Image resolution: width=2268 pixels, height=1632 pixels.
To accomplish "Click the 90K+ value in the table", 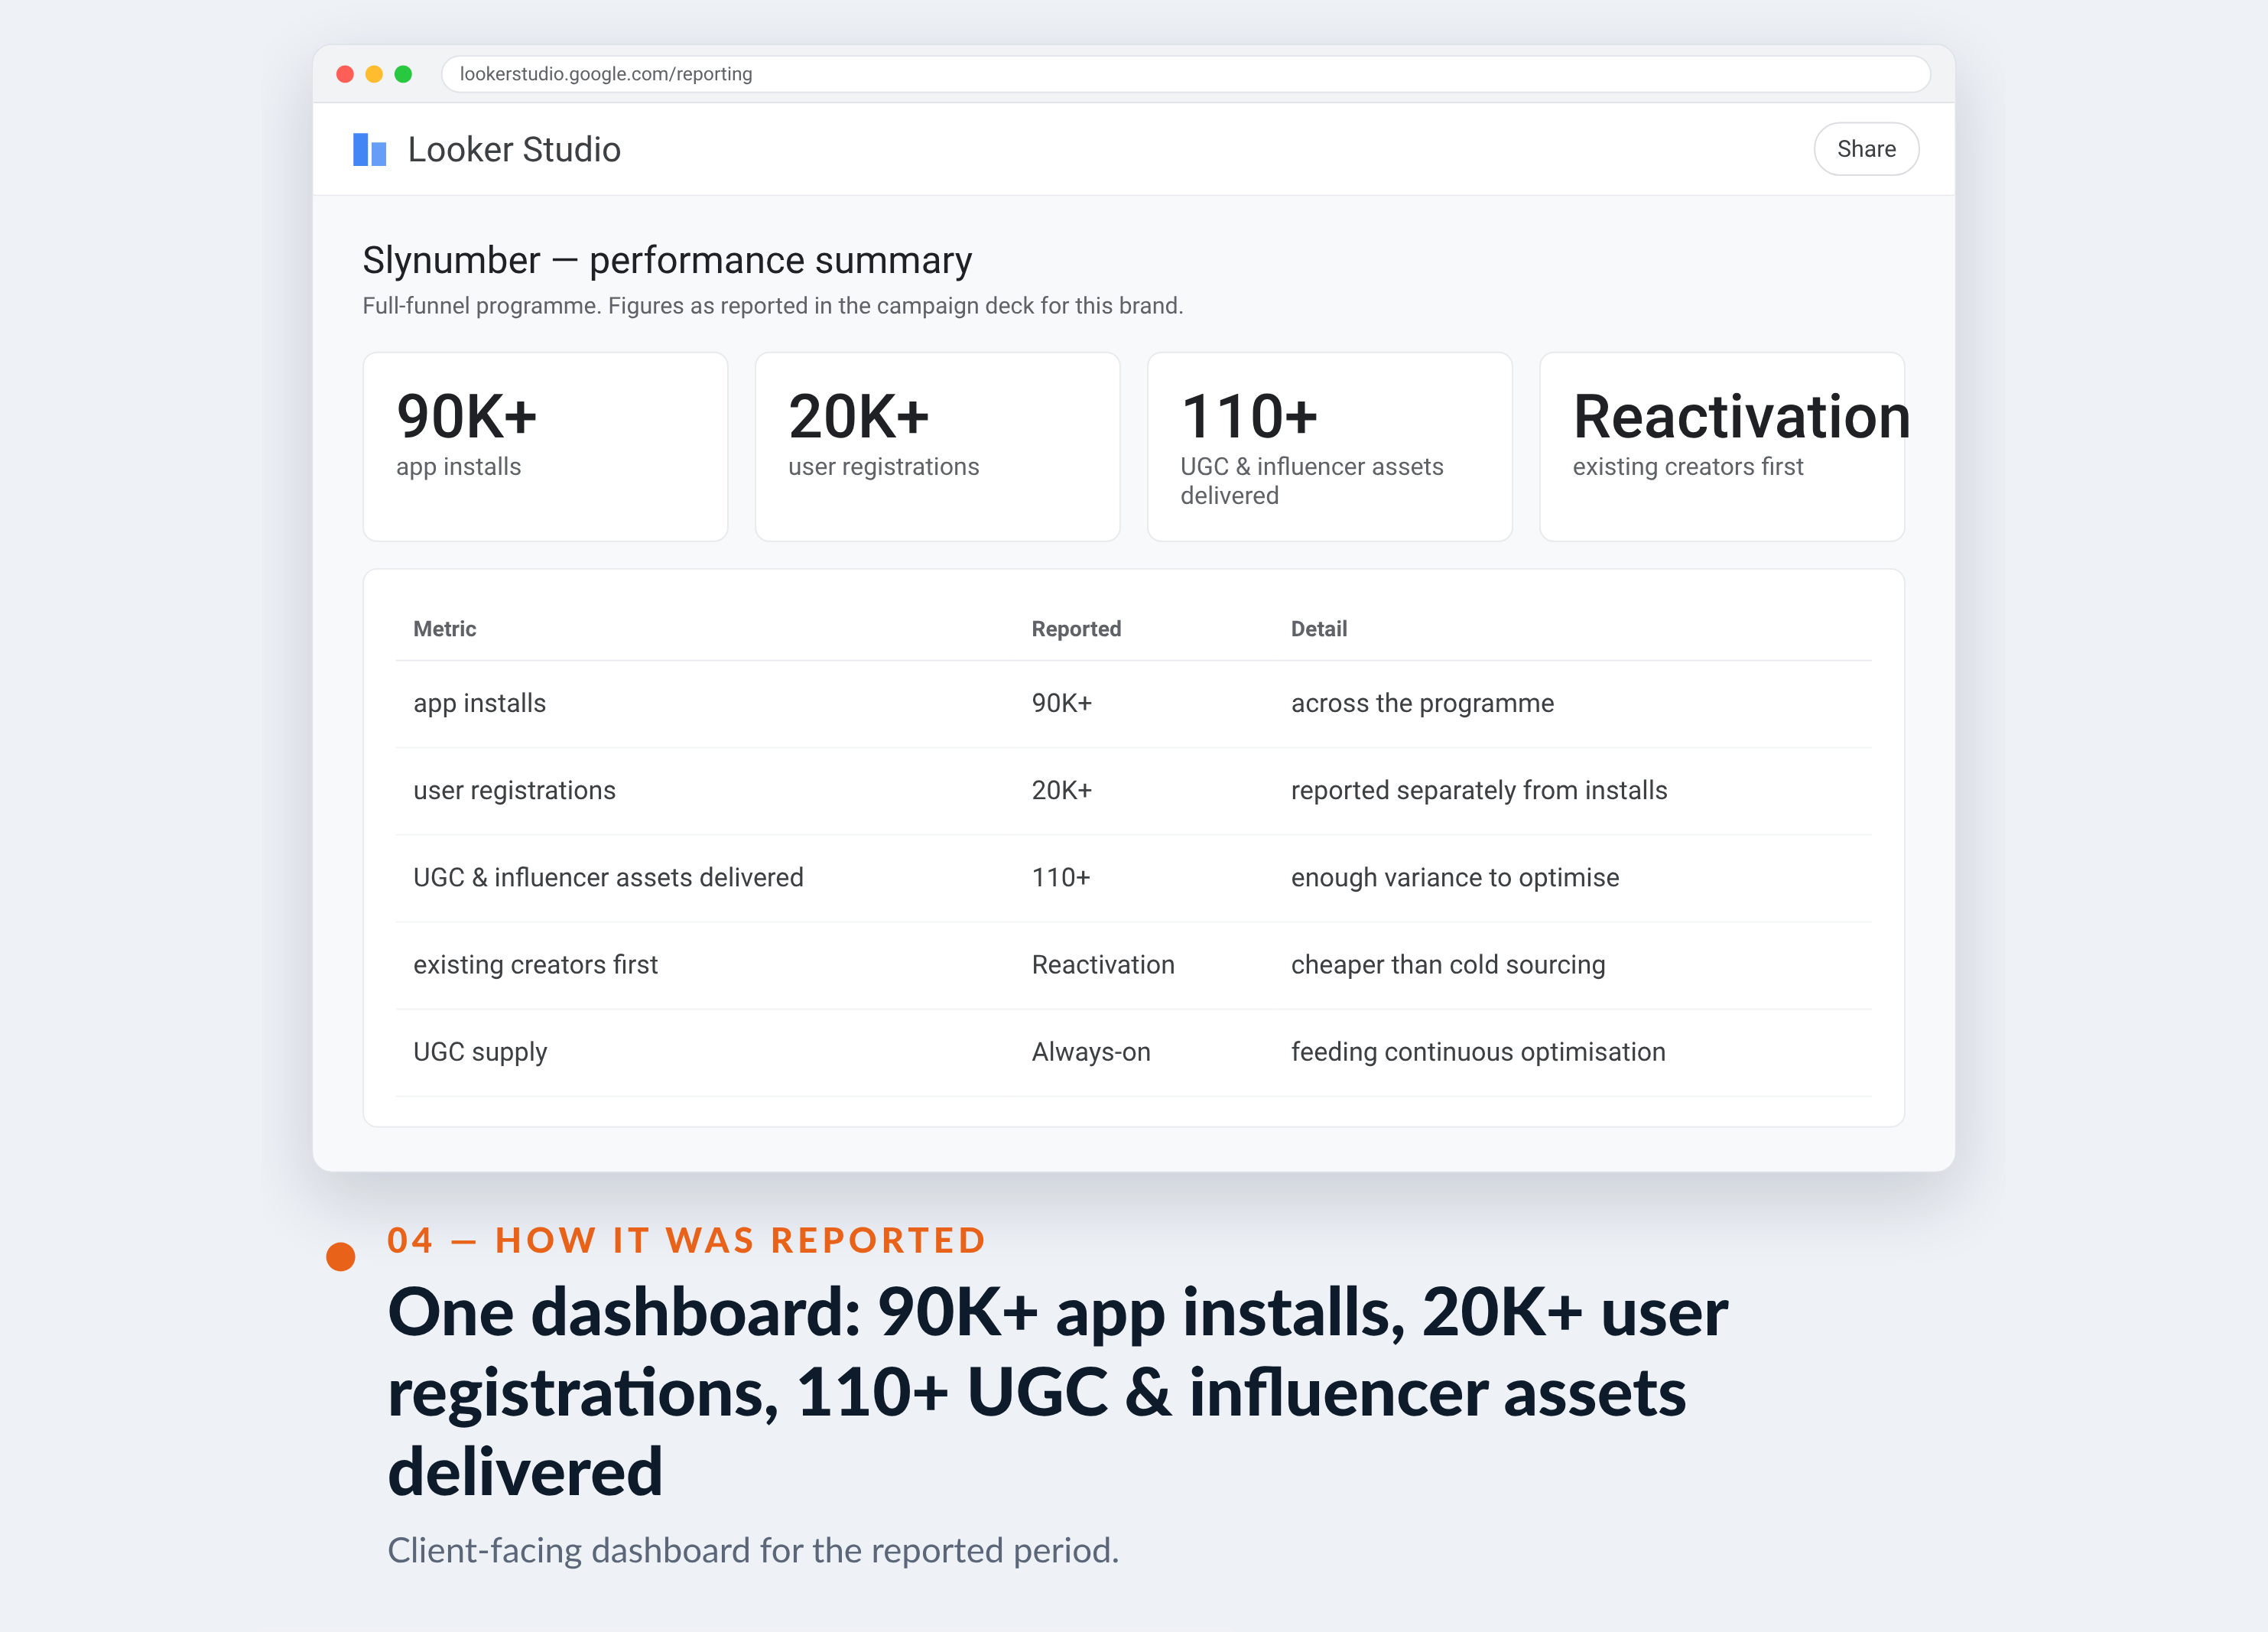I will click(x=1061, y=704).
